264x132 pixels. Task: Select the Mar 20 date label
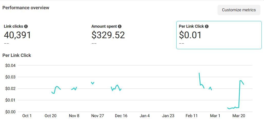coord(239,116)
